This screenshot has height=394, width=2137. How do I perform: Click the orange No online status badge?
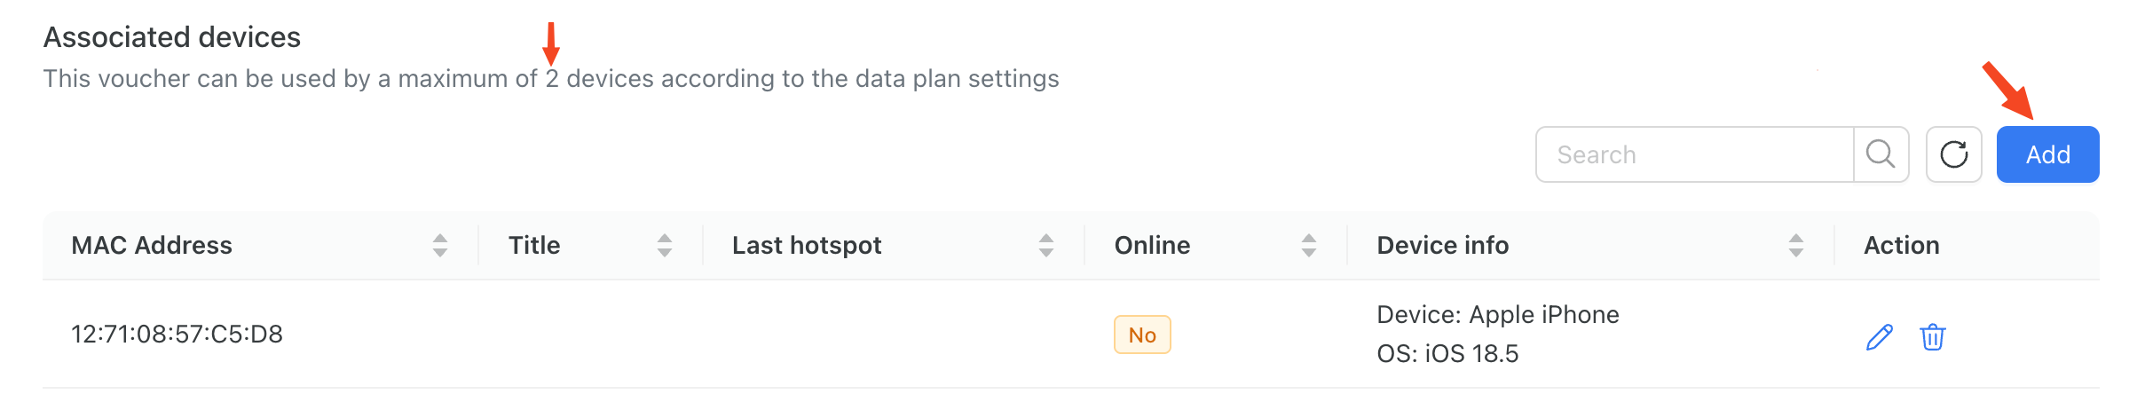[1142, 335]
